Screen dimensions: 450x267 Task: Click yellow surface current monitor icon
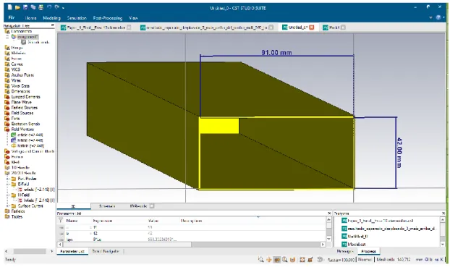(13, 145)
